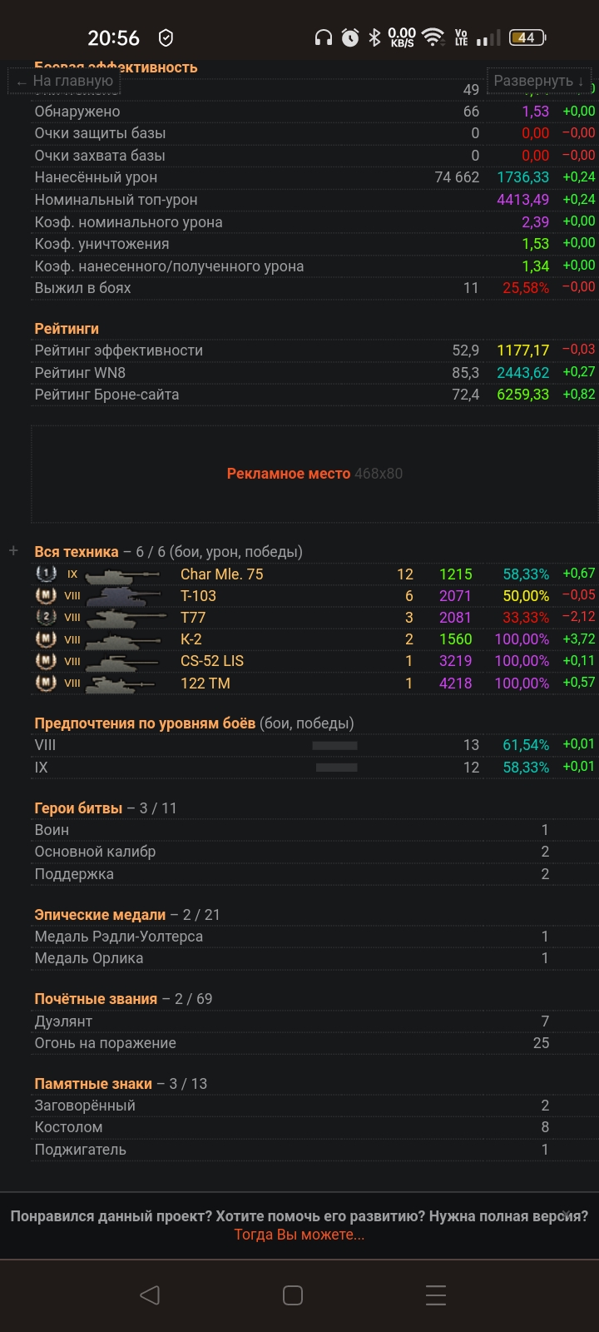Click the Вся техника section heading
This screenshot has height=1332, width=599.
77,552
